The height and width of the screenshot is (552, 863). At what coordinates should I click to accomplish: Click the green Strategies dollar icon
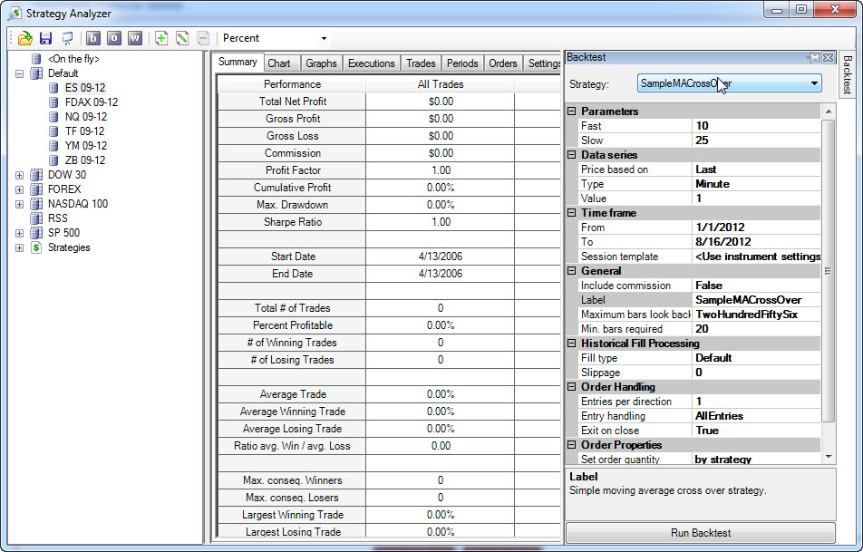point(36,247)
